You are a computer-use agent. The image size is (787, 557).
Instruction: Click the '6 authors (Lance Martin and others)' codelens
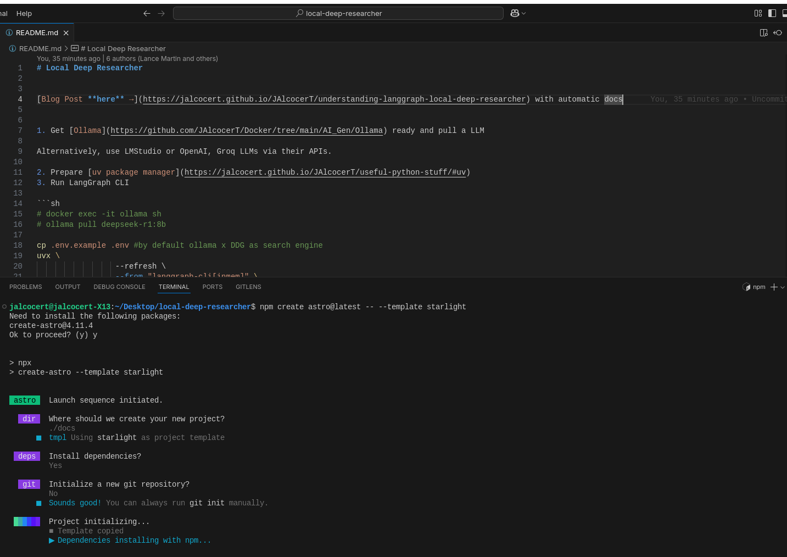click(x=162, y=58)
